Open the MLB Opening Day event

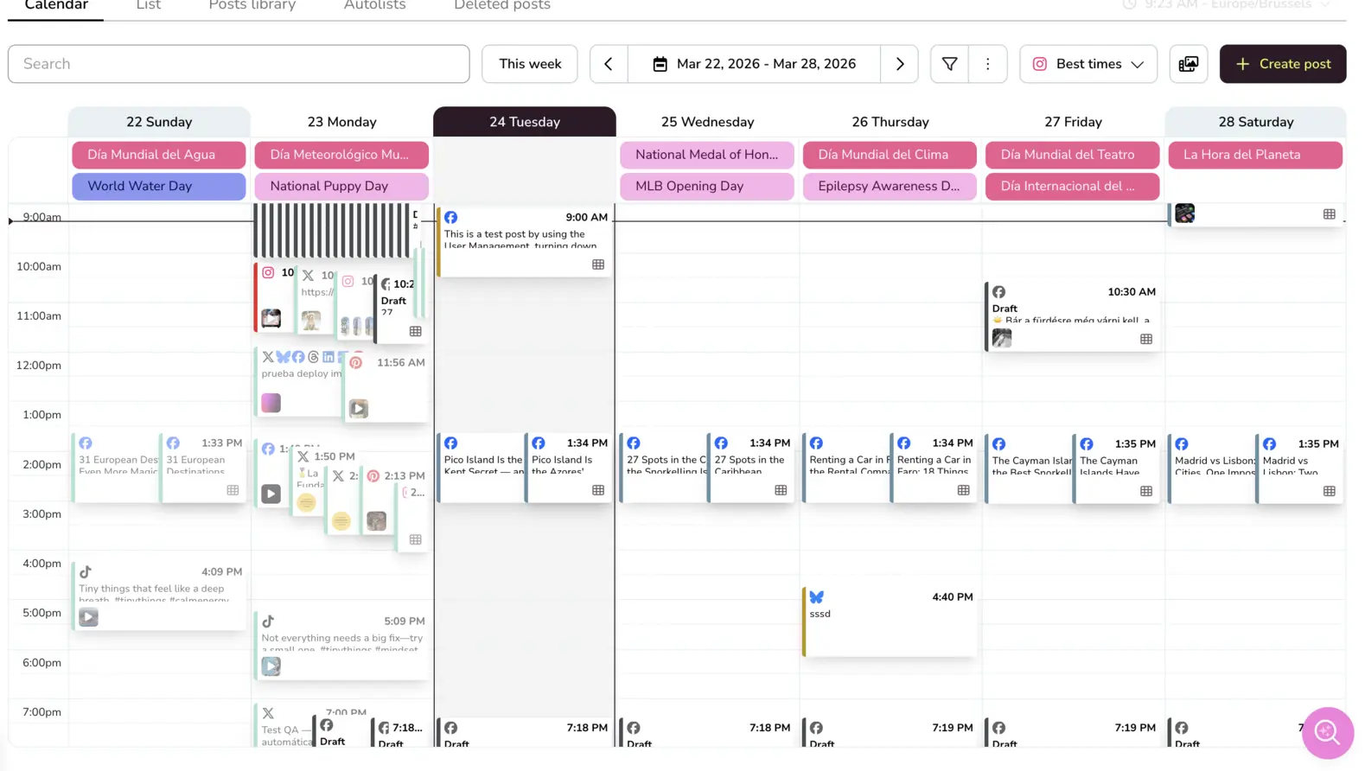707,186
